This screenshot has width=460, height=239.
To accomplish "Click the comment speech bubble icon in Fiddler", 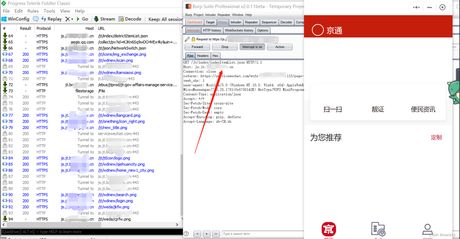I will point(36,19).
